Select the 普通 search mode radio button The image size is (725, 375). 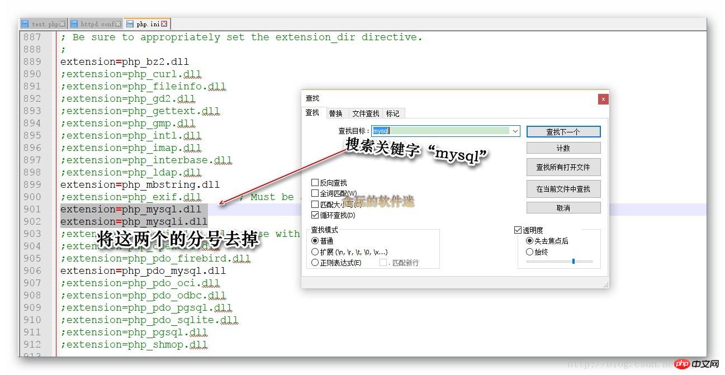tap(315, 241)
